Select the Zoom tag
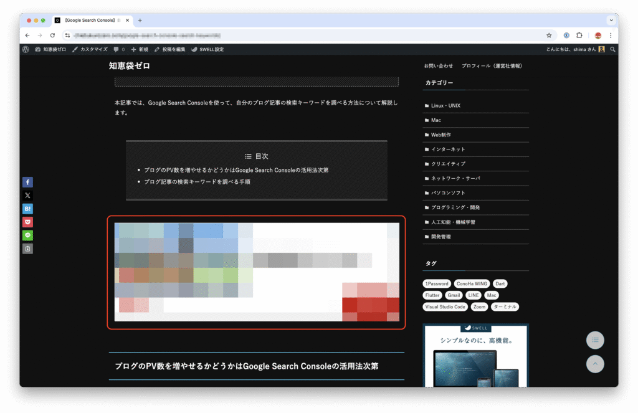This screenshot has height=413, width=638. coord(479,307)
